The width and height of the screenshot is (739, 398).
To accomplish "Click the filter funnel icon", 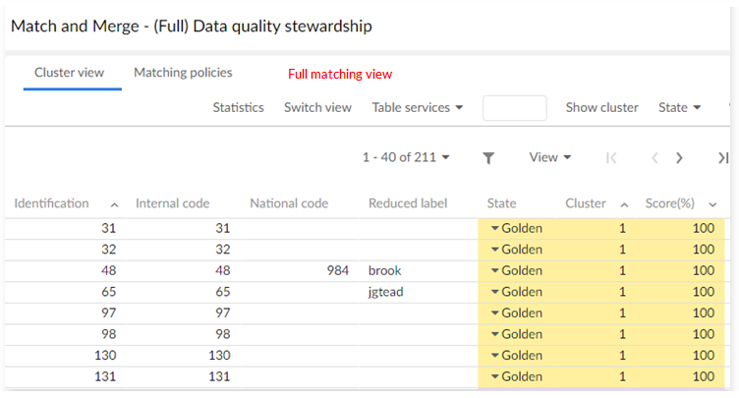I will click(x=488, y=157).
